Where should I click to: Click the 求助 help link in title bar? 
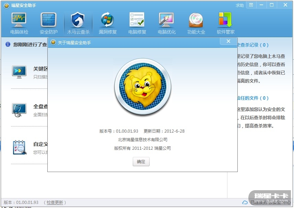[239, 5]
